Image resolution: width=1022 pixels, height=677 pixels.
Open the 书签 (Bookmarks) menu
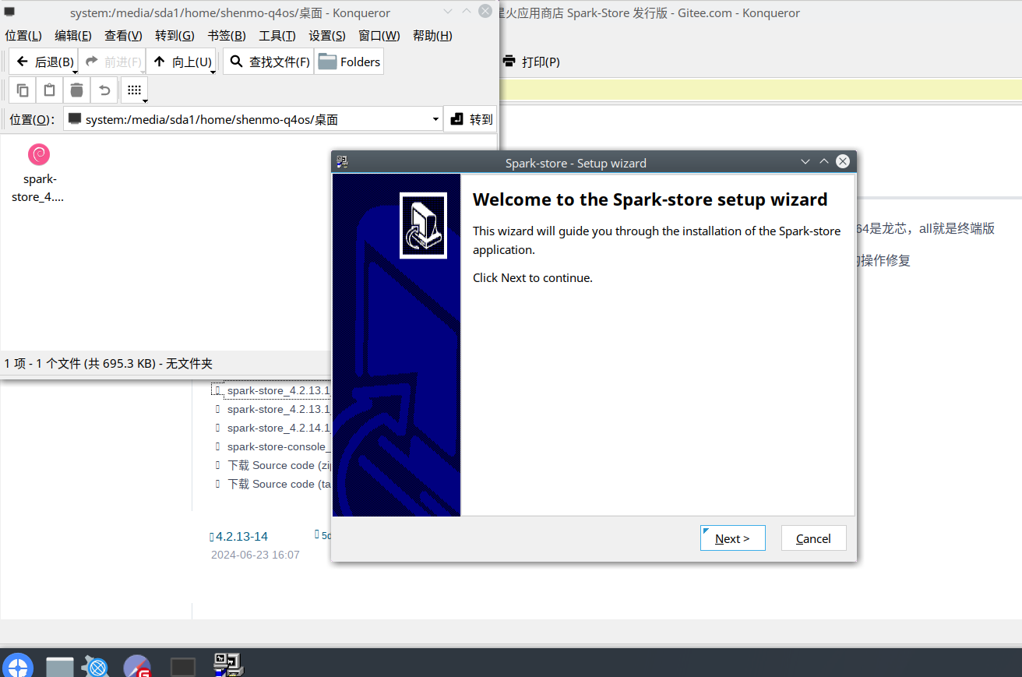click(x=227, y=36)
